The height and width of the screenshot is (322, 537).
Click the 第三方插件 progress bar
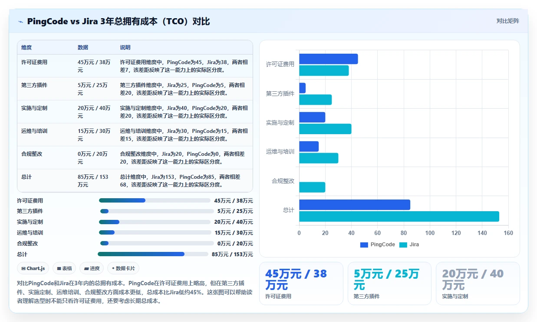coord(157,211)
